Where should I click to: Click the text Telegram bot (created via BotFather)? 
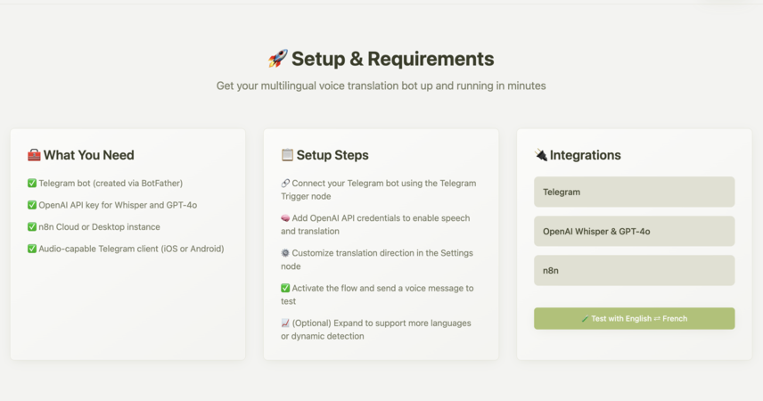tap(111, 183)
